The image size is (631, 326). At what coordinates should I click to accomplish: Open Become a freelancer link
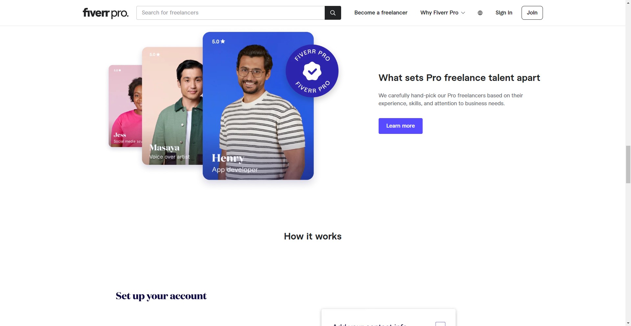381,13
